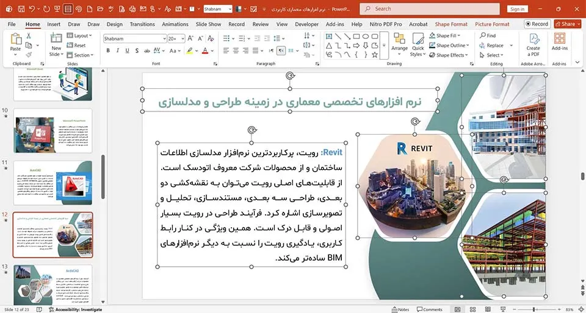
Task: Fit slide to current window
Action: click(580, 309)
